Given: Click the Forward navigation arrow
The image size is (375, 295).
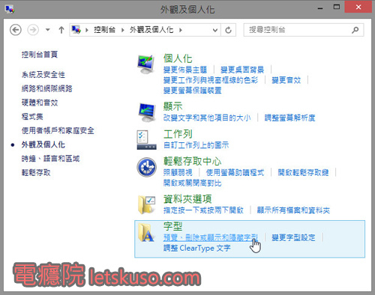Looking at the screenshot, I should (33, 30).
